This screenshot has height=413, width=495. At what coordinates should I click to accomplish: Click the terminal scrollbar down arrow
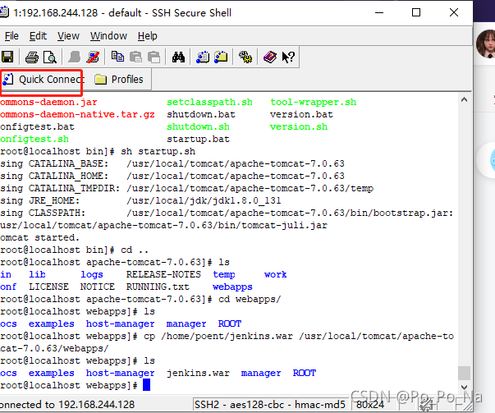pyautogui.click(x=464, y=387)
